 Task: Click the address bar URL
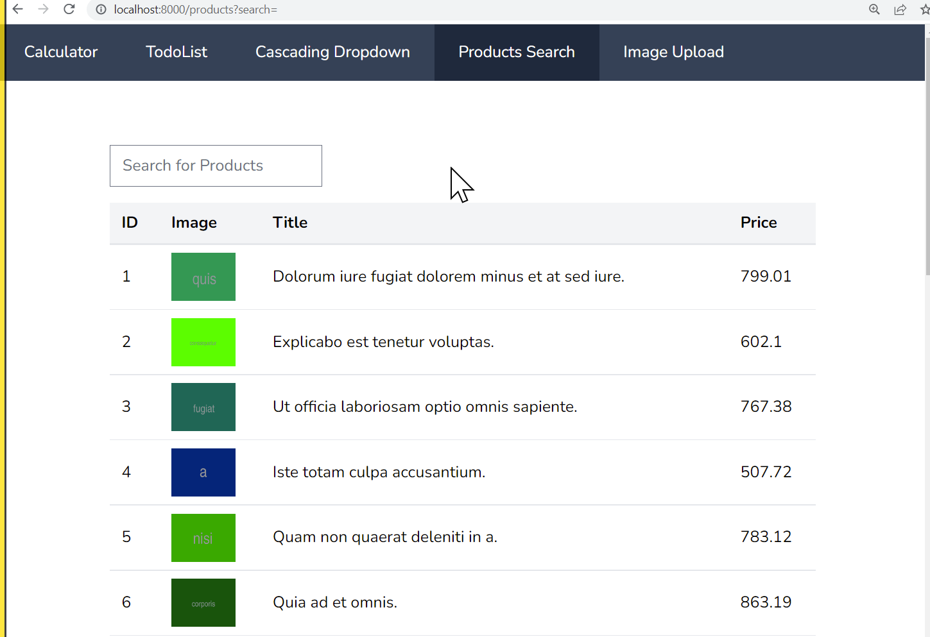(x=196, y=10)
